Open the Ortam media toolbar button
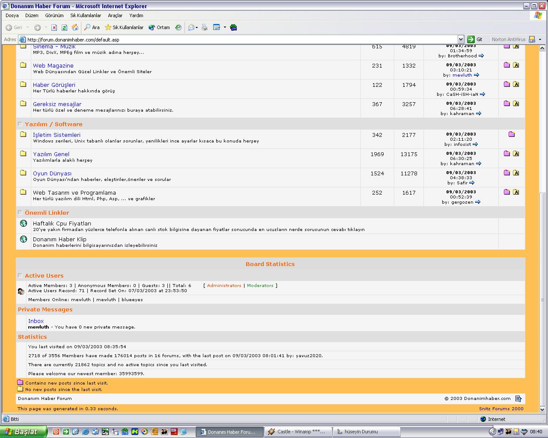The height and width of the screenshot is (438, 548). 159,27
